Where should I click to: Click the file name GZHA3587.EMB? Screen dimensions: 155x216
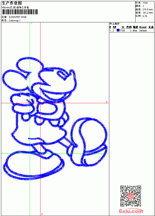[17, 17]
